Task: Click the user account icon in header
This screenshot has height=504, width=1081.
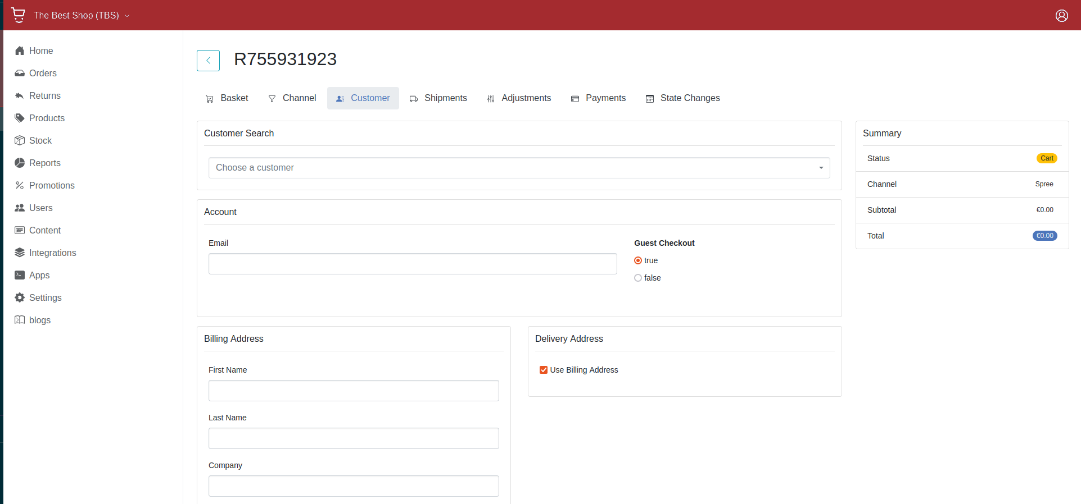Action: (1061, 16)
